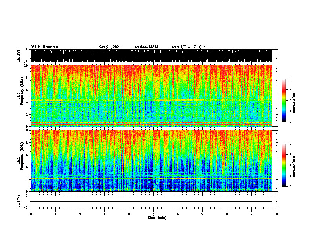The image size is (311, 240).
Task: Click the ch.2 frequency axis "8" tick label
Action: 27,143
